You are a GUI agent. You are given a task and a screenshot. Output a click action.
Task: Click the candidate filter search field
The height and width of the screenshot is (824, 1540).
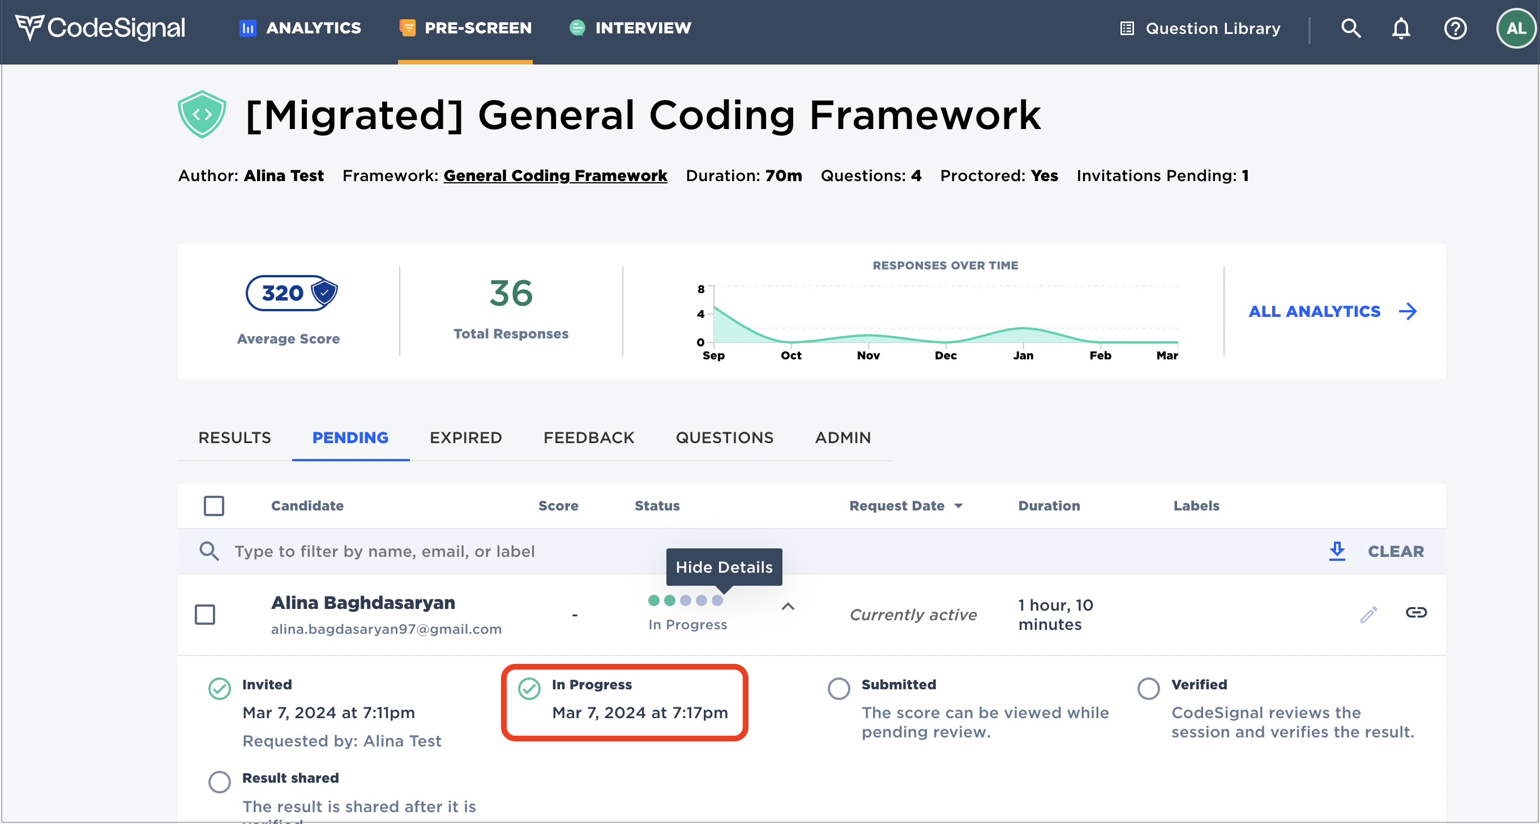tap(418, 551)
